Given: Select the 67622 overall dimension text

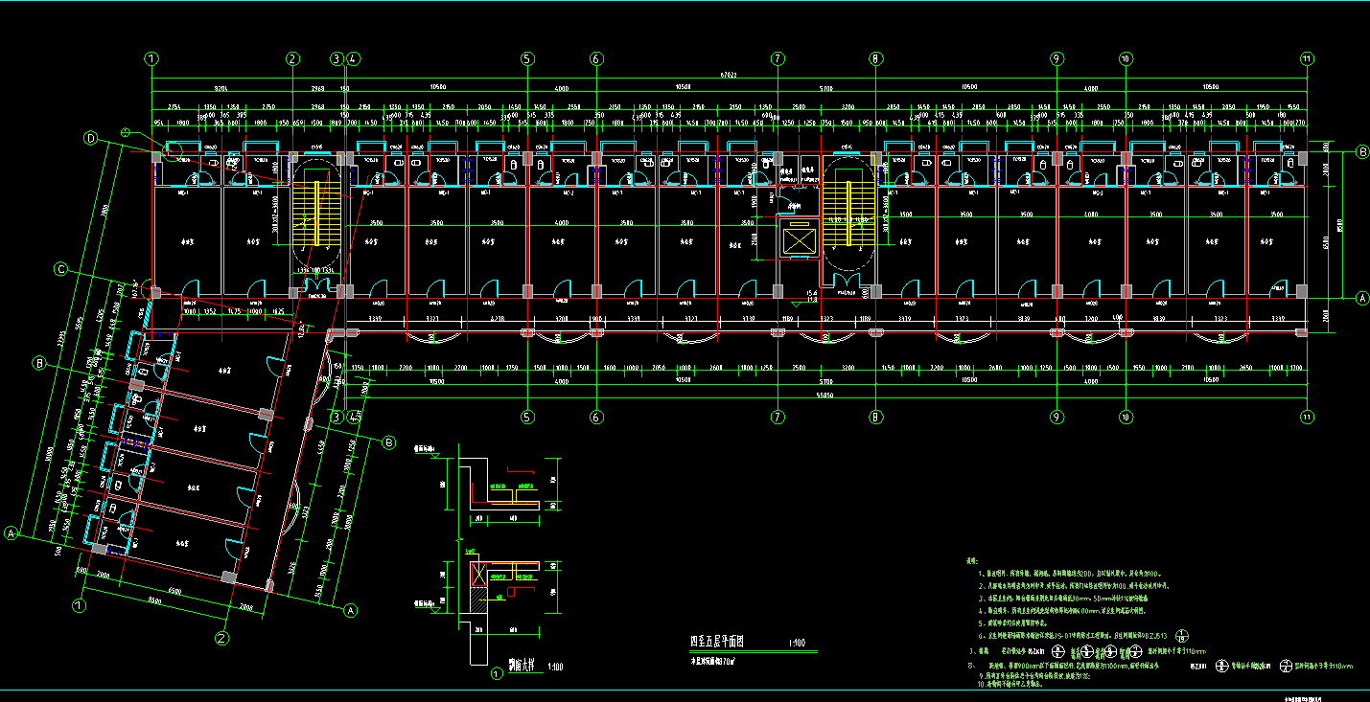Looking at the screenshot, I should (x=731, y=77).
